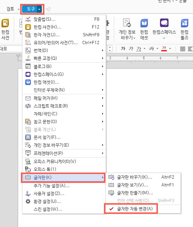The height and width of the screenshot is (227, 193).
Task: Select the 글자판(K) menu item
Action: (63, 178)
